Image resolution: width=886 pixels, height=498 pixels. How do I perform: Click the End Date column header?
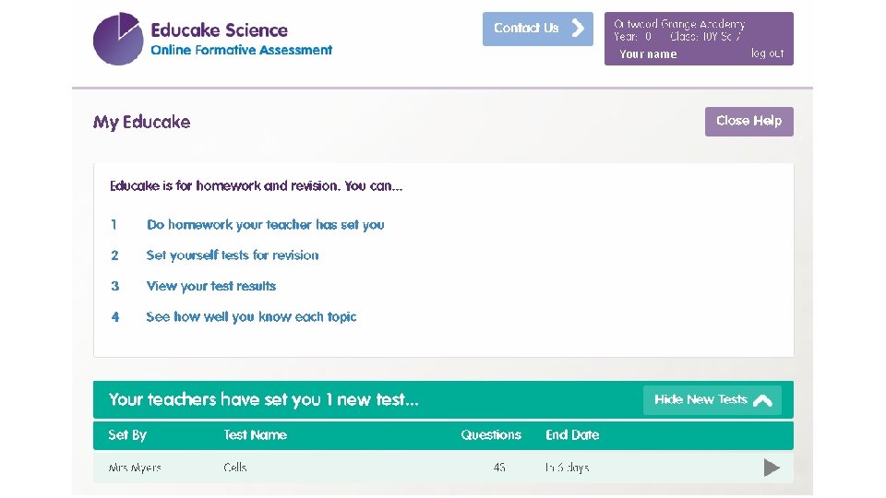[x=572, y=434]
